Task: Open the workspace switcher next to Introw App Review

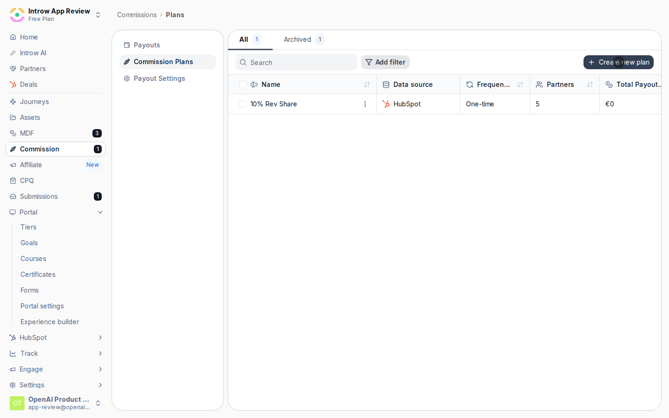Action: pos(98,15)
